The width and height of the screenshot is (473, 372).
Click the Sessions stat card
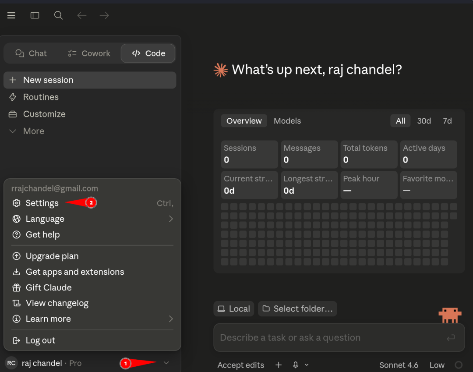coord(249,154)
